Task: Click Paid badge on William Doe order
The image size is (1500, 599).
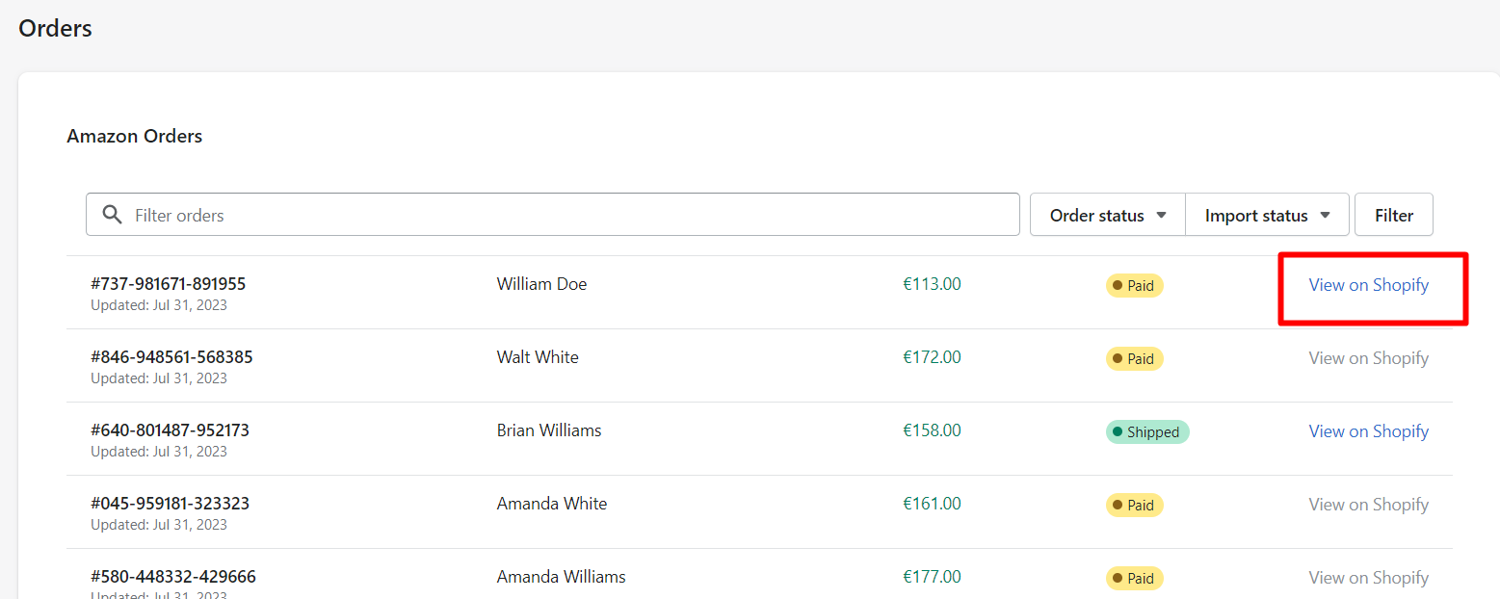Action: click(1135, 286)
